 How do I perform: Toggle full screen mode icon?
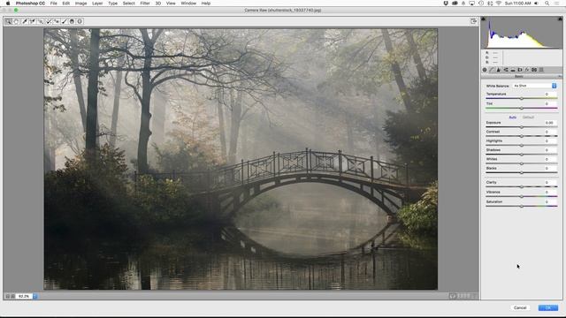[474, 21]
